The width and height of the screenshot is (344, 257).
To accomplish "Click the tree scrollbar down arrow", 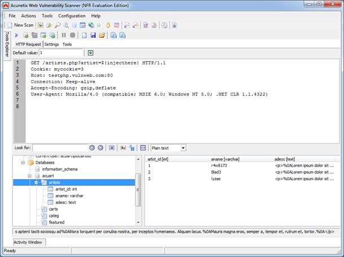I will [138, 223].
